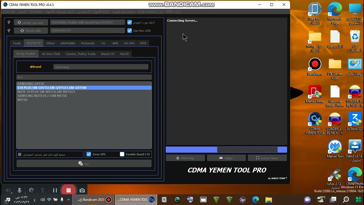
Task: Open the Diag on desktop shortcut
Action: 315,14
